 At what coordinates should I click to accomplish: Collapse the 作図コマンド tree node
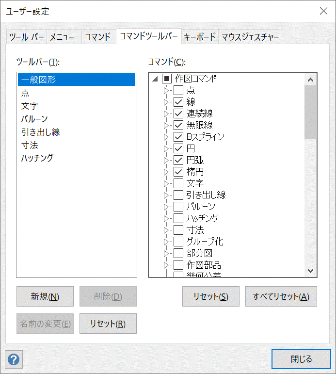point(155,79)
